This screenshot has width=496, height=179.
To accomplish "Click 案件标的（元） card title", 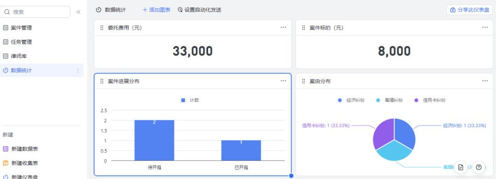I will pyautogui.click(x=327, y=28).
